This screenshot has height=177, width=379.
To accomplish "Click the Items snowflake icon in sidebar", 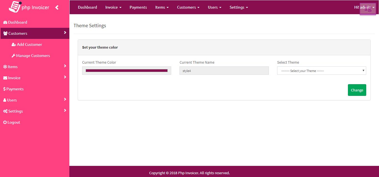I will coord(5,67).
